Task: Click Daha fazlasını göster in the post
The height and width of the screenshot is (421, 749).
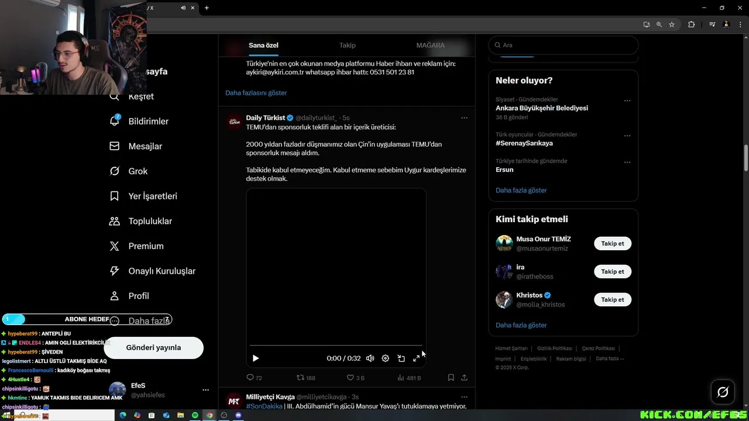Action: coord(256,93)
